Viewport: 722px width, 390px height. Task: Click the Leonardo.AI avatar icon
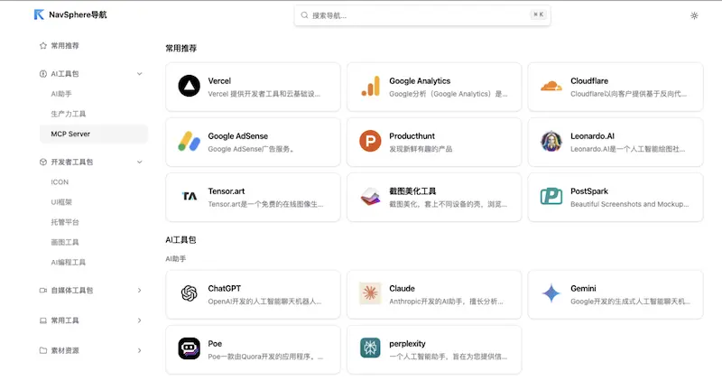[x=551, y=142]
